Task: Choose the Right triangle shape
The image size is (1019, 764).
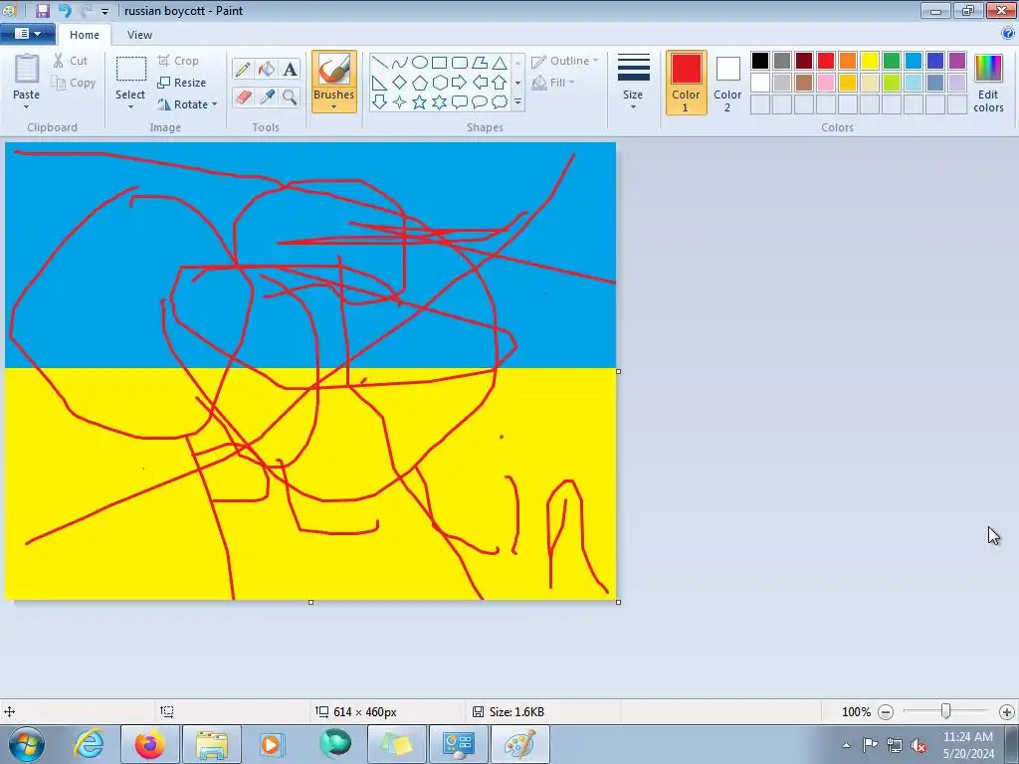Action: [379, 83]
